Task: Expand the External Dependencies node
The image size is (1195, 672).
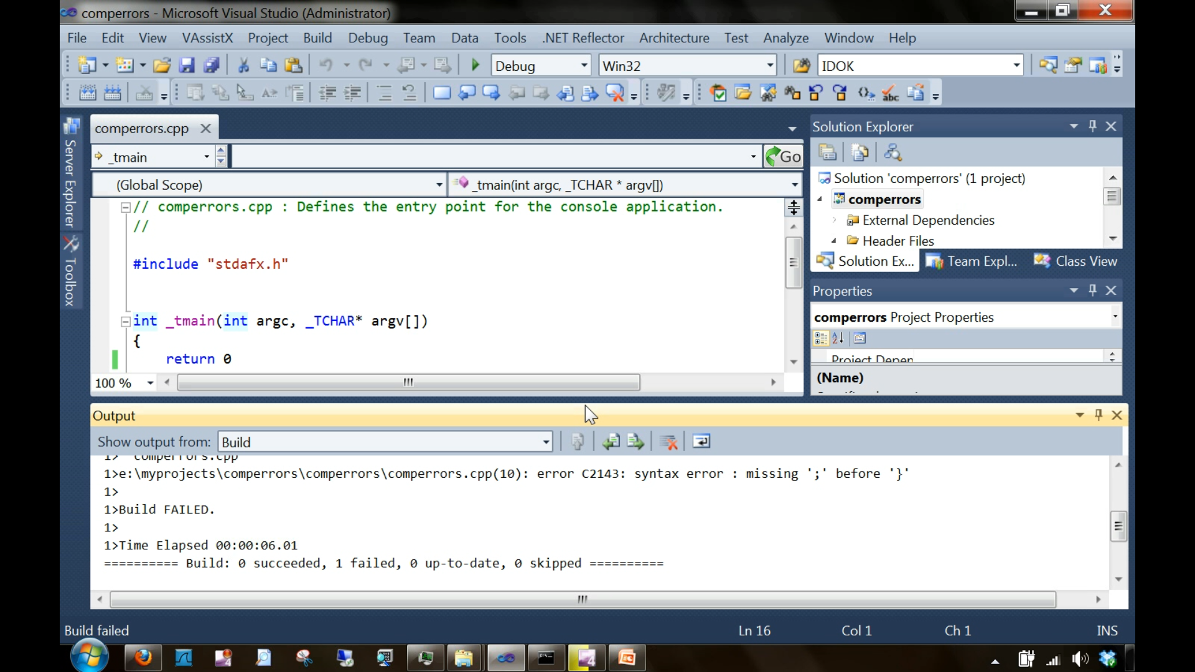Action: [834, 220]
